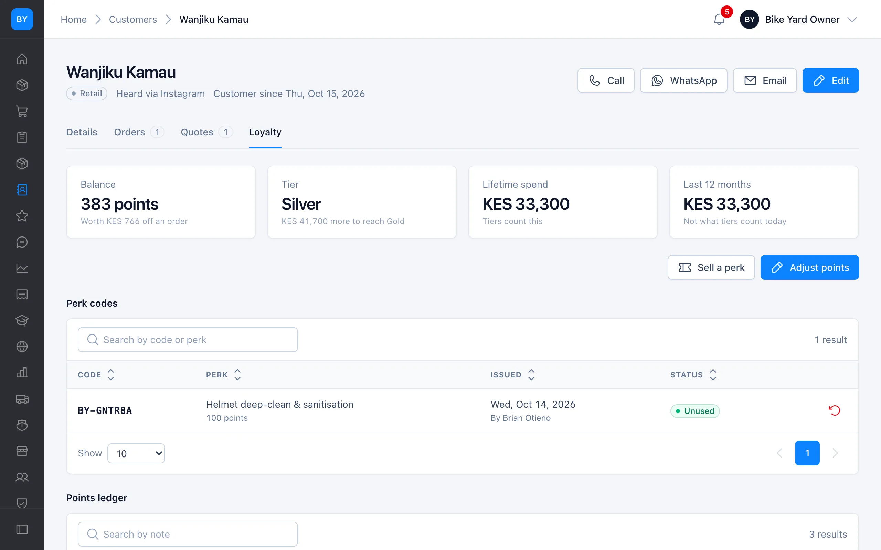Open the chat bubble sidebar icon
Screen dimensions: 881x550
pos(22,242)
